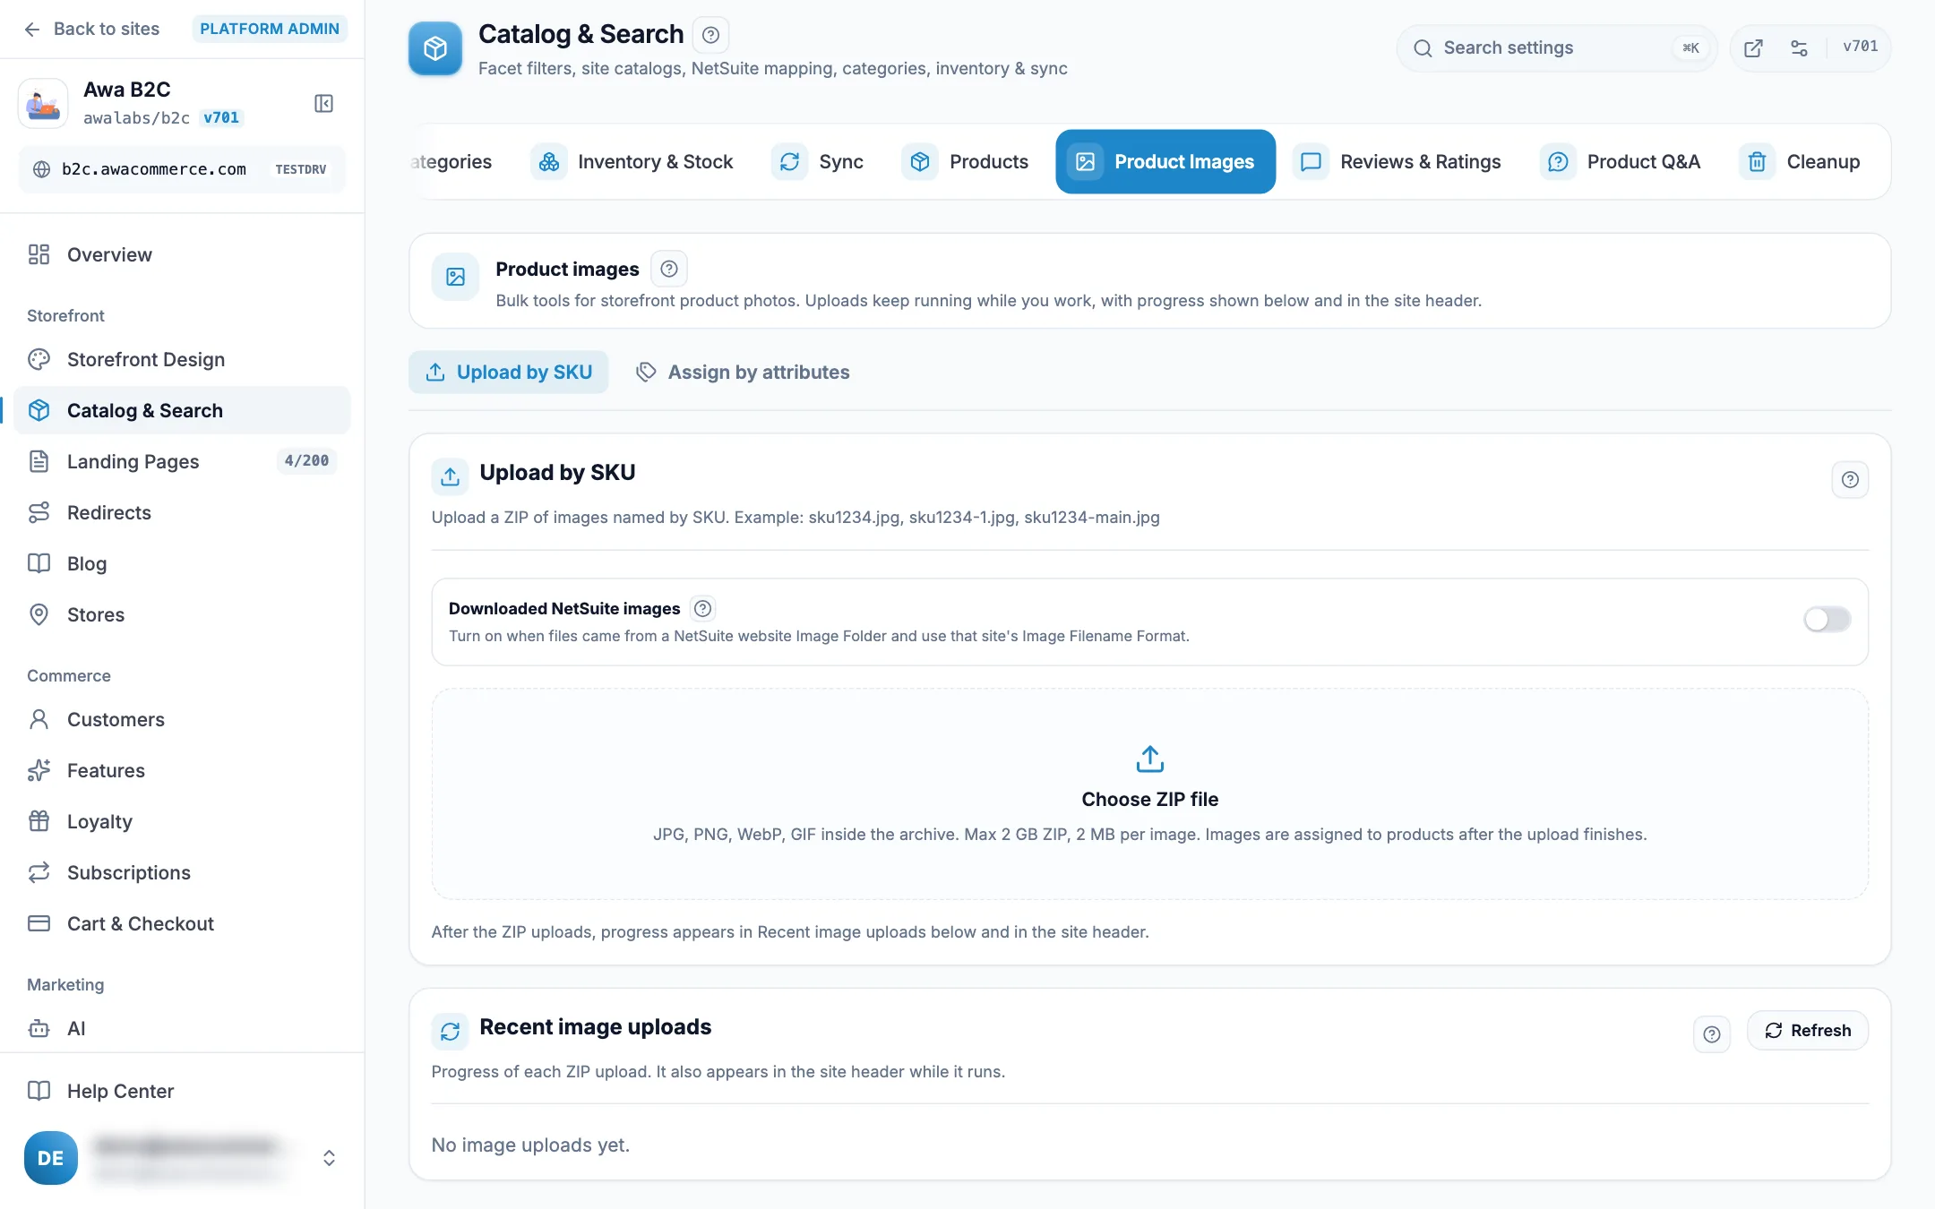Open Landing Pages section

(x=182, y=461)
